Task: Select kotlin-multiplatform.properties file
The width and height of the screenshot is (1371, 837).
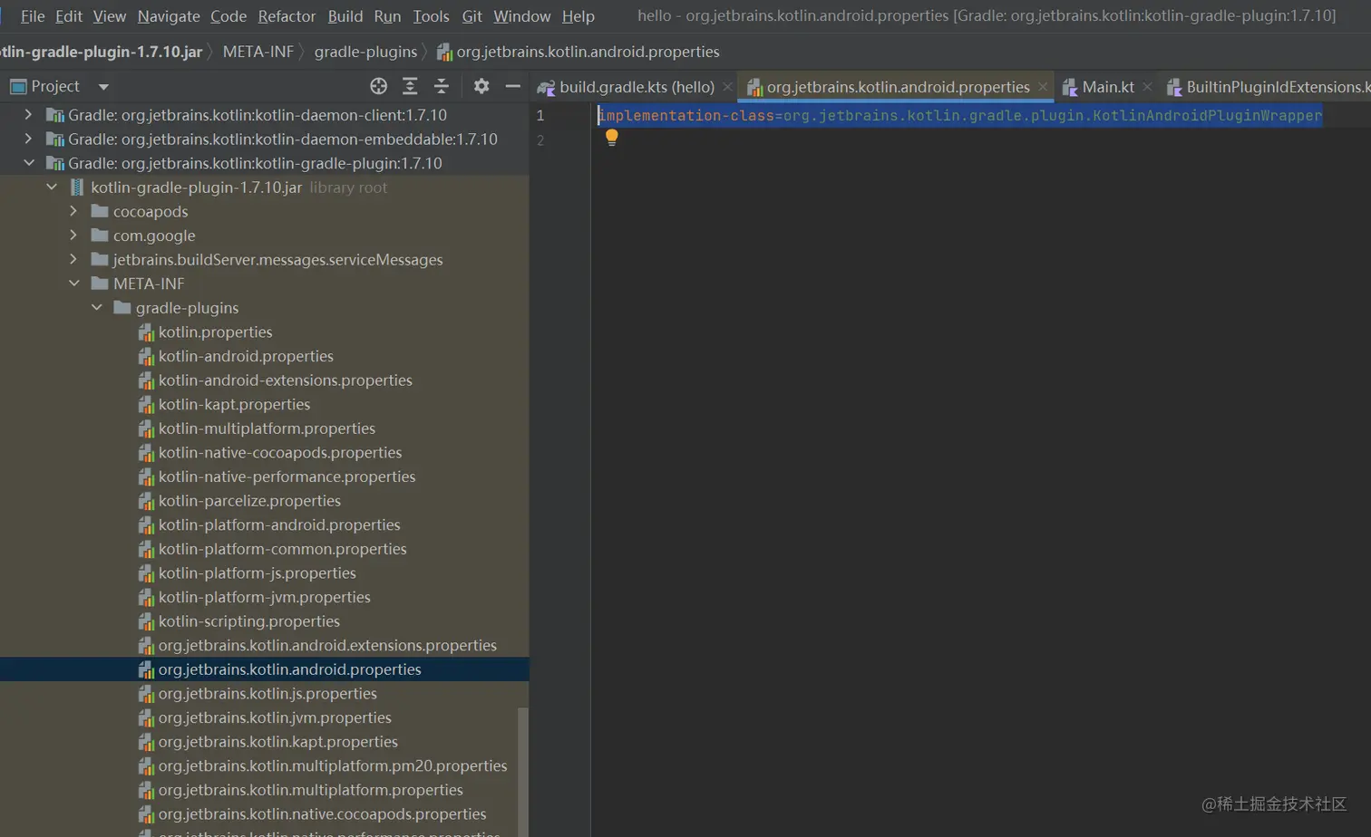Action: [x=267, y=428]
